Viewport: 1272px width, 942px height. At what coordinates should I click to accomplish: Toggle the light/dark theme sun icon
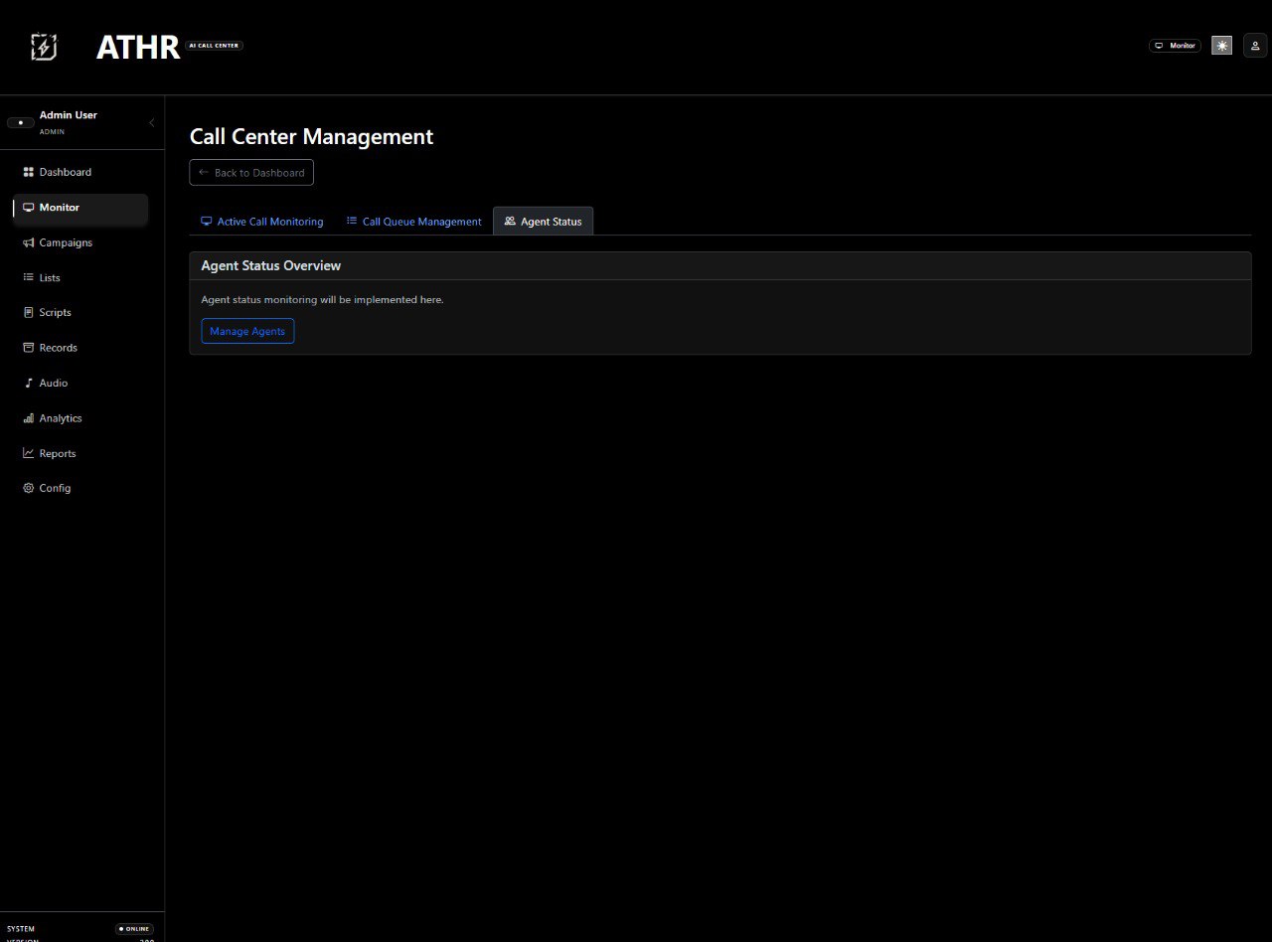click(1221, 46)
